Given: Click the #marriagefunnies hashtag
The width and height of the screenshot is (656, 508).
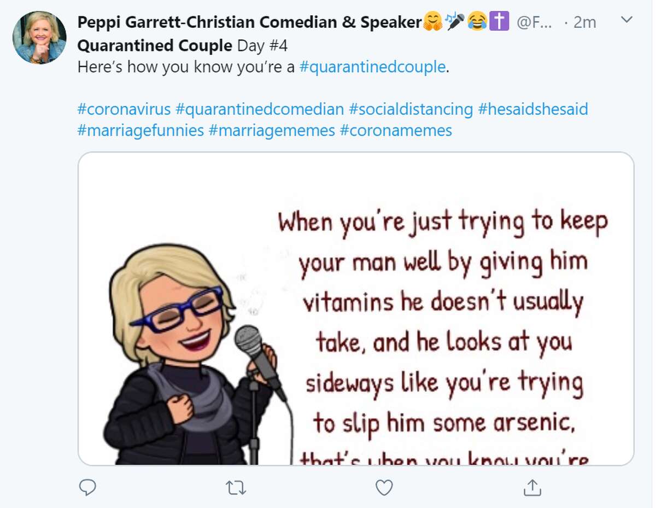Looking at the screenshot, I should coord(140,131).
